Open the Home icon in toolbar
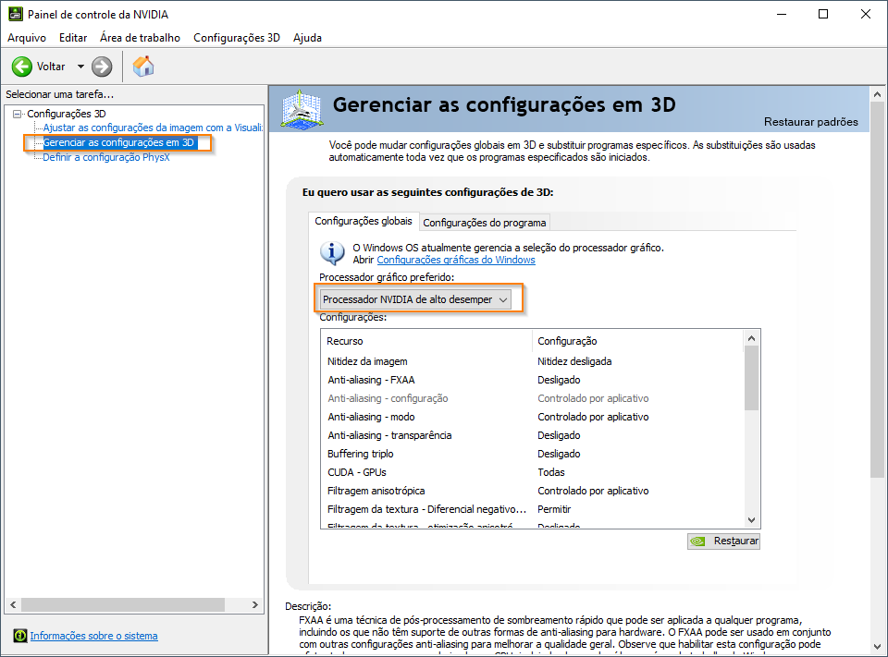This screenshot has height=657, width=888. click(x=143, y=67)
